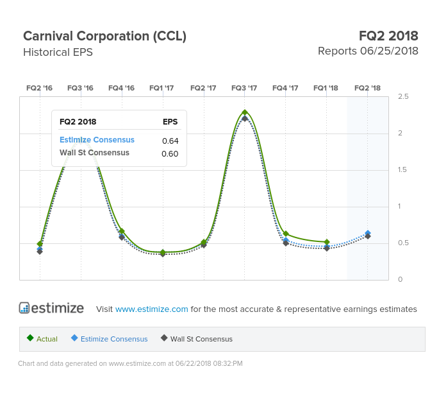Click the blue Estimize point at FQ4 '17

286,240
